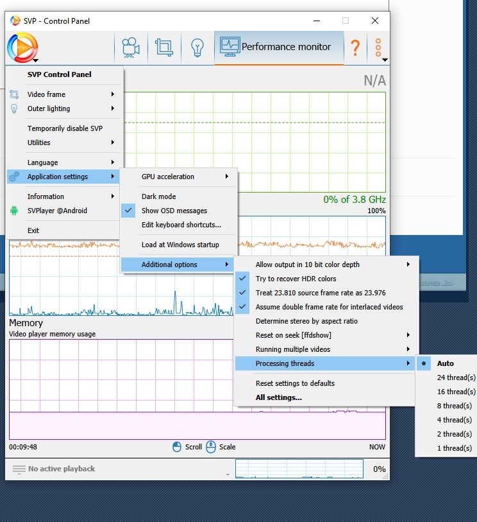Toggle Show OSD messages option

174,211
